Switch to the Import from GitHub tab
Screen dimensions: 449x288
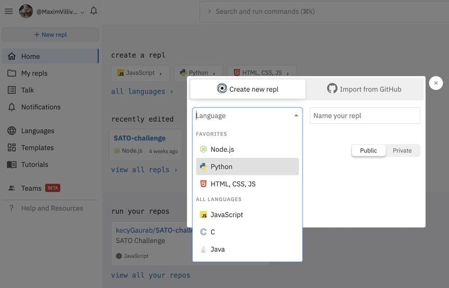click(x=364, y=89)
